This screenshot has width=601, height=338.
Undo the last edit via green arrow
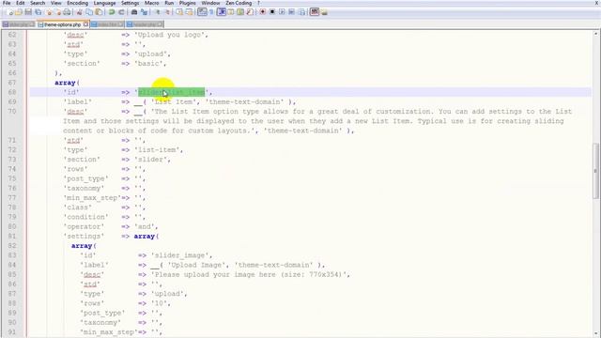point(112,12)
